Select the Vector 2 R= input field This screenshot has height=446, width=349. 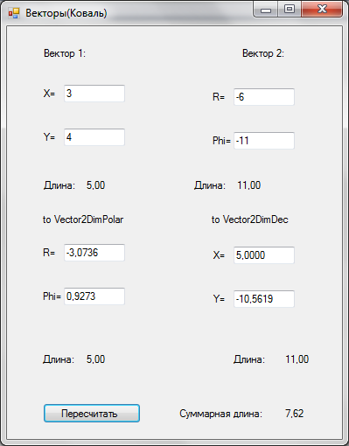point(264,97)
